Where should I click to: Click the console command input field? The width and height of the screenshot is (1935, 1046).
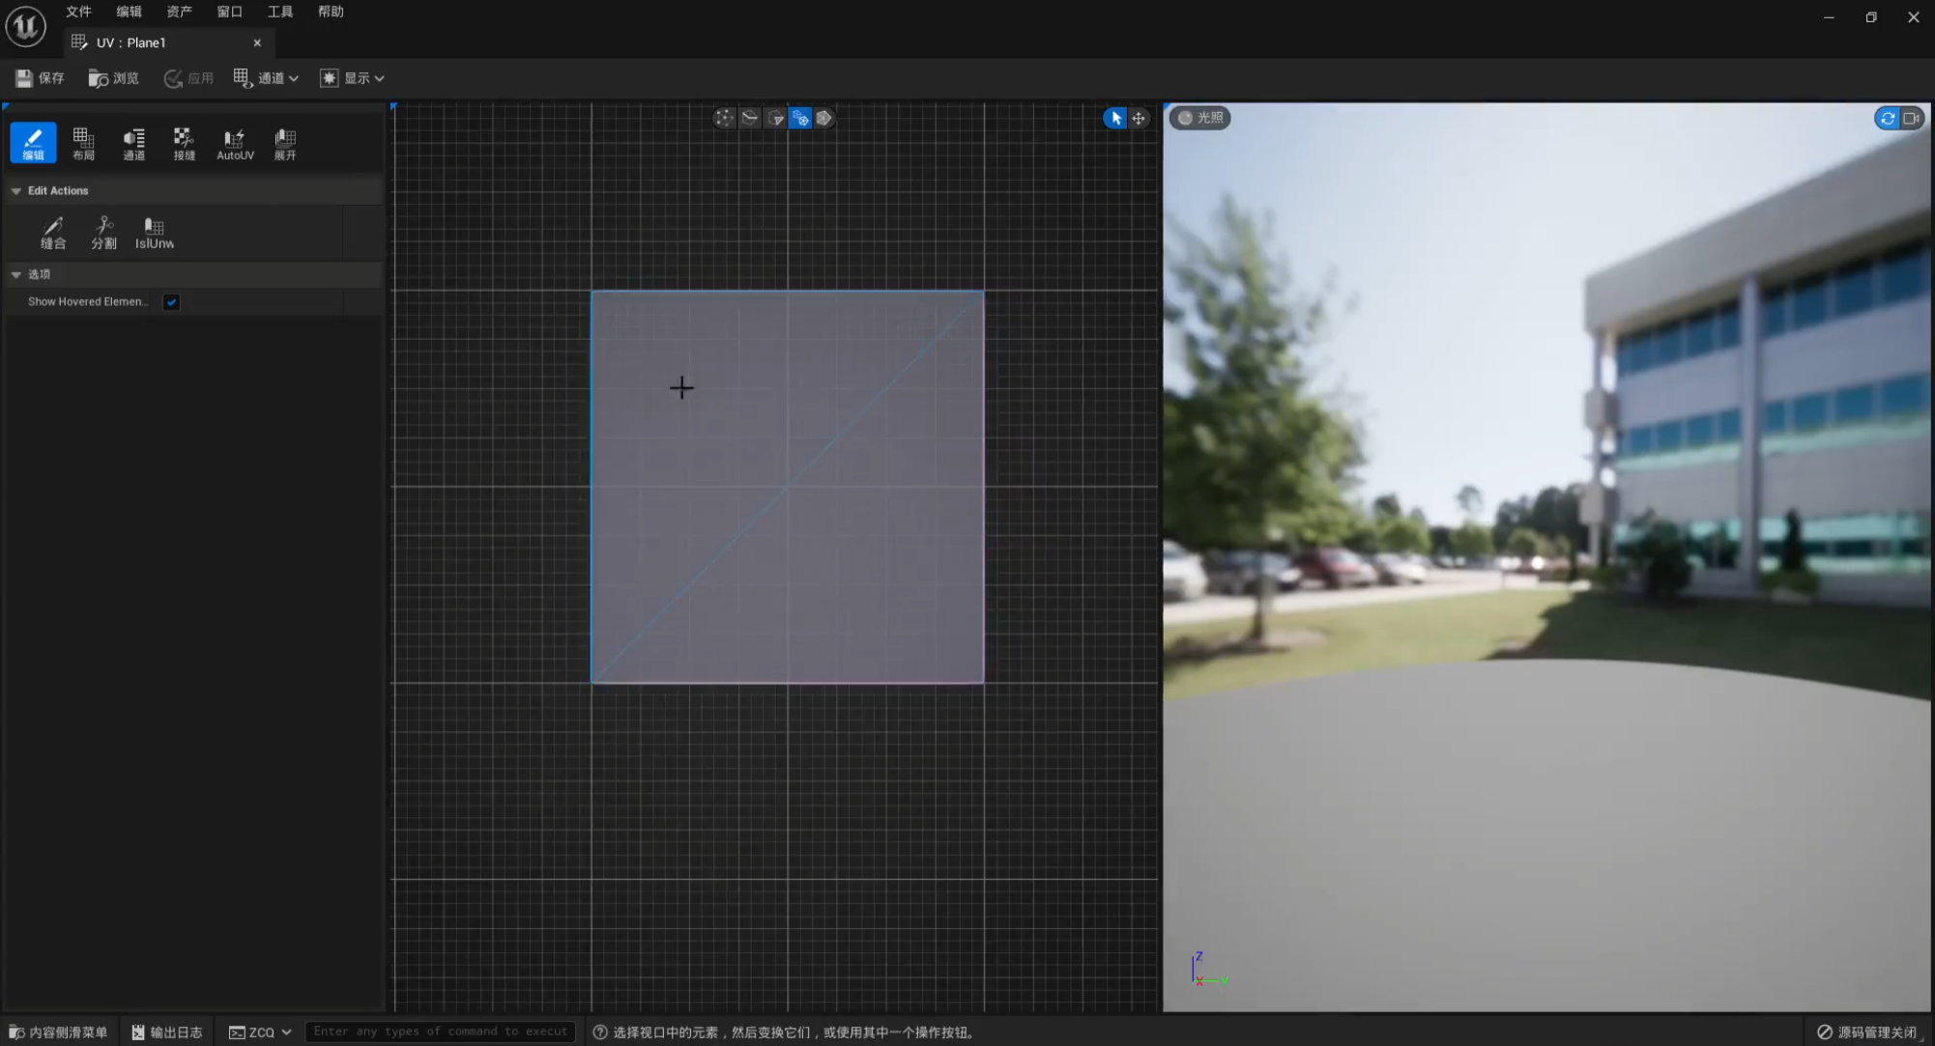[x=441, y=1032]
